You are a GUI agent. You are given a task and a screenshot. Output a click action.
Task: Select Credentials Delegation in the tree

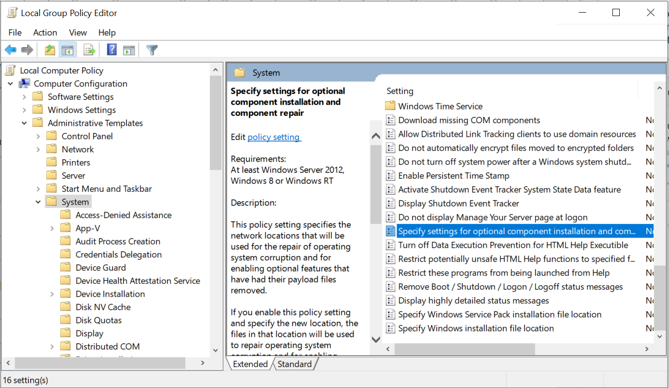tap(118, 255)
